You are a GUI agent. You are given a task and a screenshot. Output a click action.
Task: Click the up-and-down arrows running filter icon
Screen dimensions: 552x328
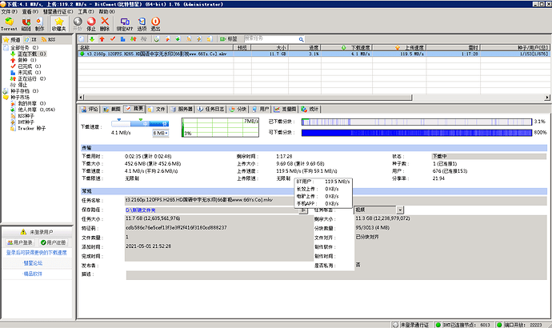[133, 39]
